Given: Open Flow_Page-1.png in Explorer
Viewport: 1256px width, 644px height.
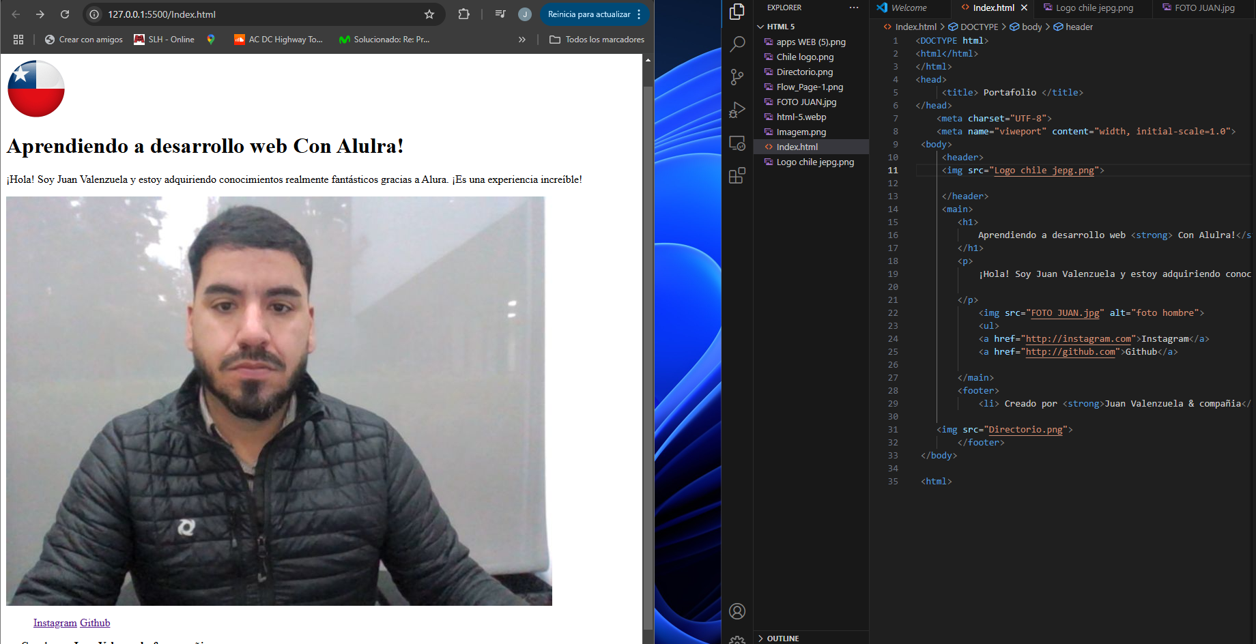Looking at the screenshot, I should [x=810, y=87].
